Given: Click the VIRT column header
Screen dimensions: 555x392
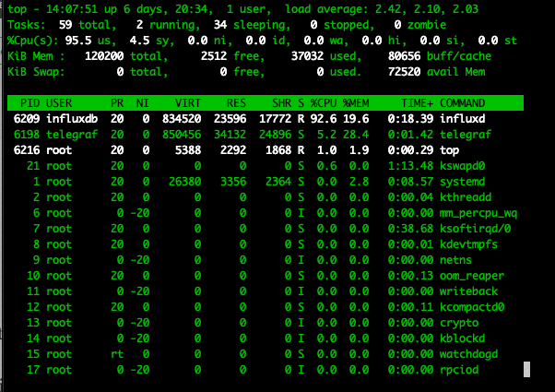Looking at the screenshot, I should point(187,103).
